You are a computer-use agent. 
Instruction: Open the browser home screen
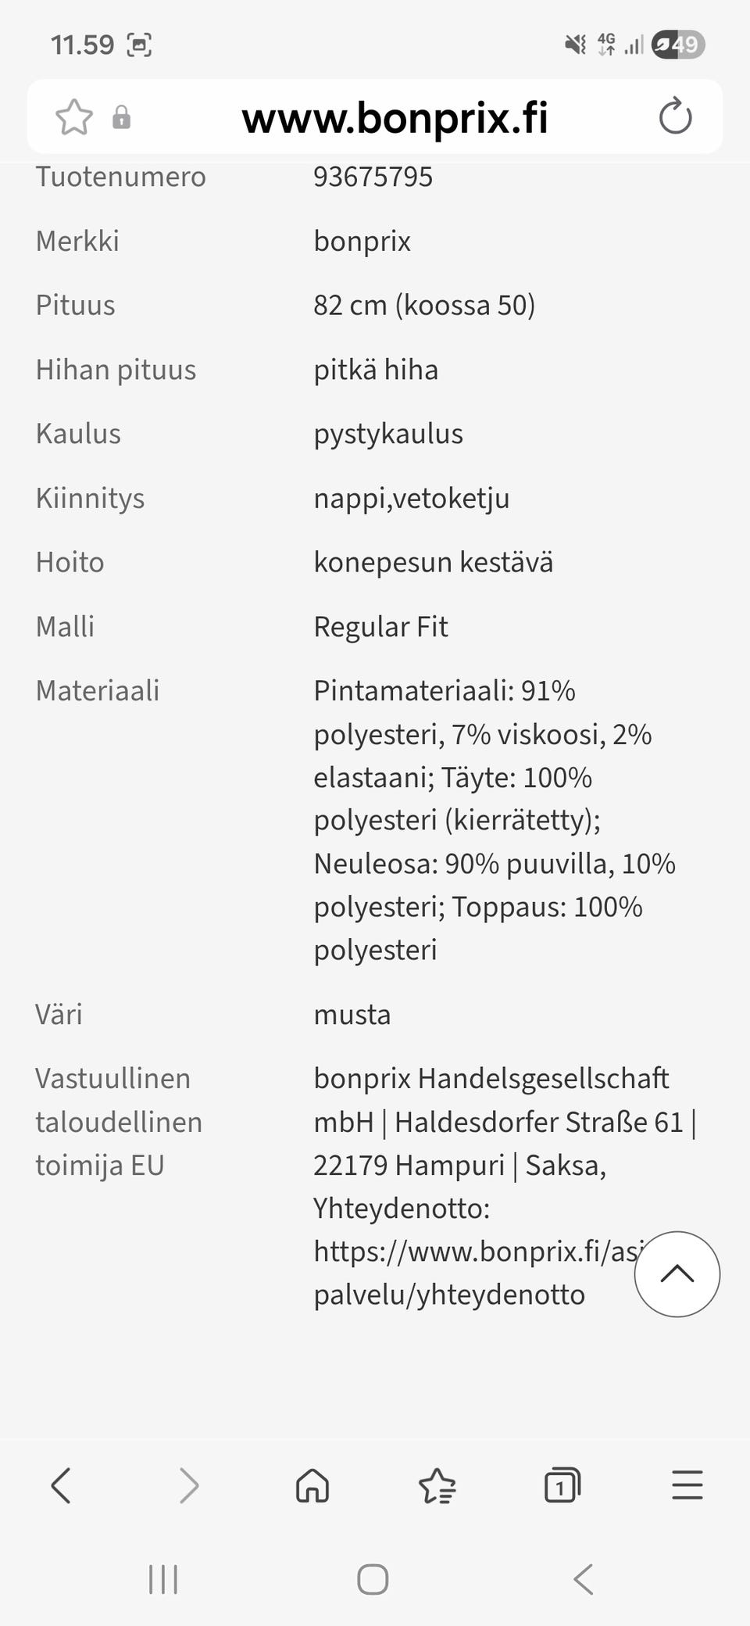click(311, 1485)
